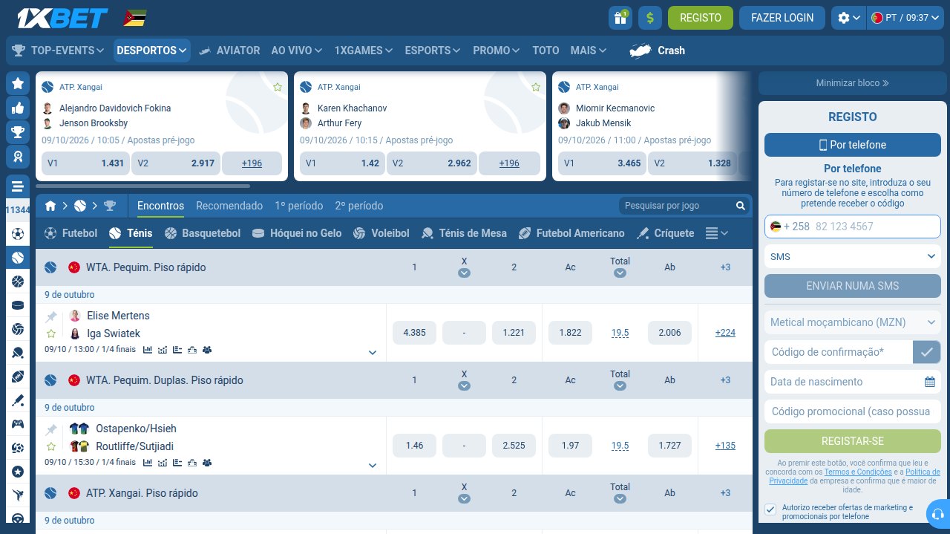The height and width of the screenshot is (534, 950).
Task: Click the horizontal scrollbar under match cards
Action: 143,186
